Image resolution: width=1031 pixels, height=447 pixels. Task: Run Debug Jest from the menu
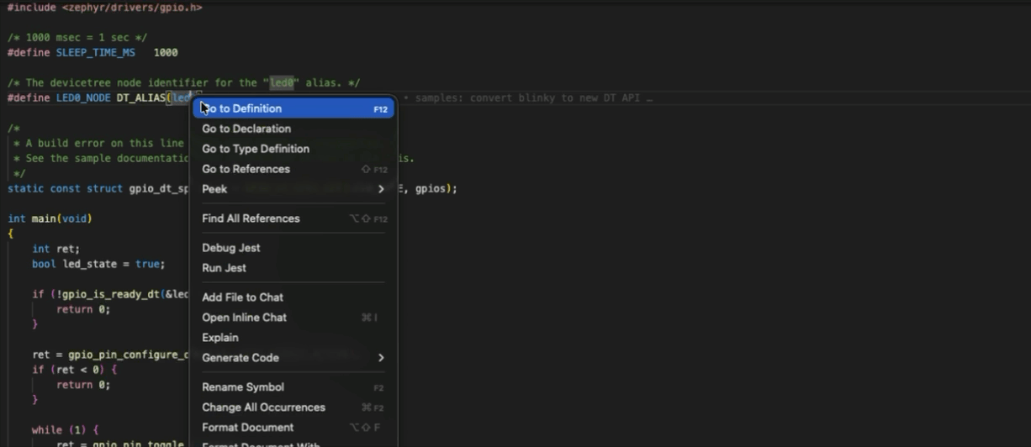pos(293,248)
